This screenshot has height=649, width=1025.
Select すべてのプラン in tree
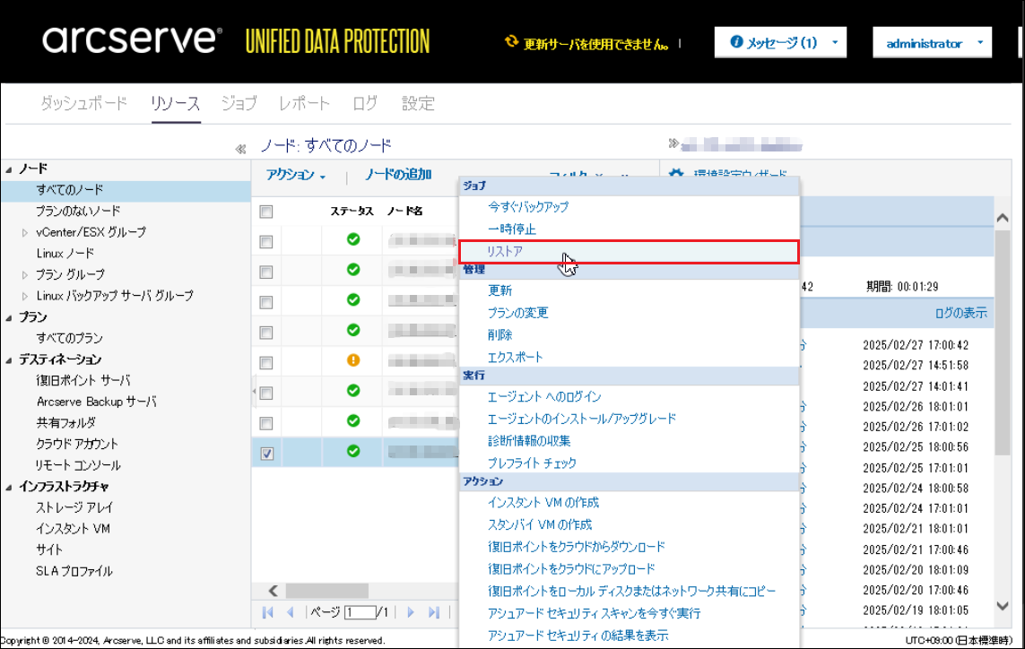pyautogui.click(x=69, y=338)
